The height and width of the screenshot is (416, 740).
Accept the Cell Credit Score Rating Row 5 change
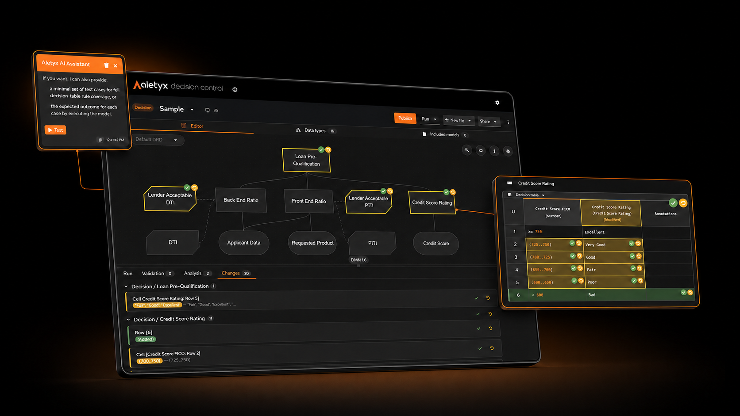point(477,298)
